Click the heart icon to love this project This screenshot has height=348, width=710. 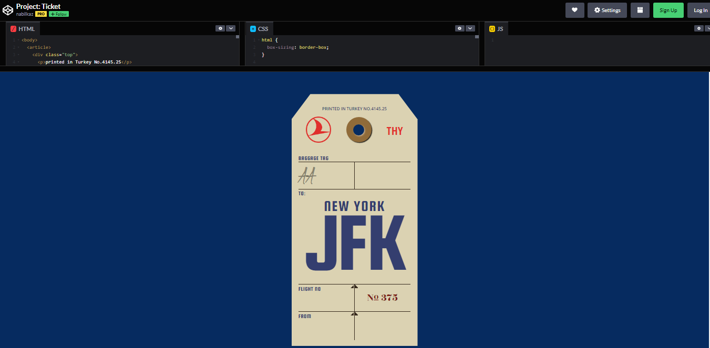574,9
